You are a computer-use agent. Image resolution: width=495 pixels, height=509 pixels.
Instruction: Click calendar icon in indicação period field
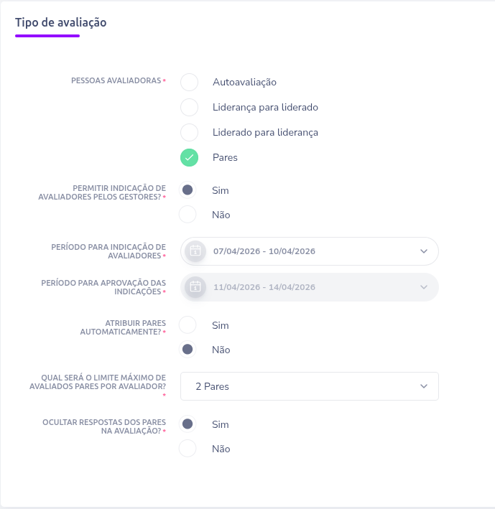[195, 251]
